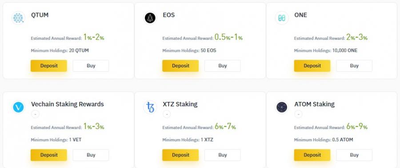Buy XTZ in the XTZ Staking card

pyautogui.click(x=223, y=155)
